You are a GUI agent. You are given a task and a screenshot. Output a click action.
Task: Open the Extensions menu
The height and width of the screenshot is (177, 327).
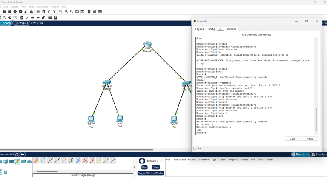[x=43, y=7]
